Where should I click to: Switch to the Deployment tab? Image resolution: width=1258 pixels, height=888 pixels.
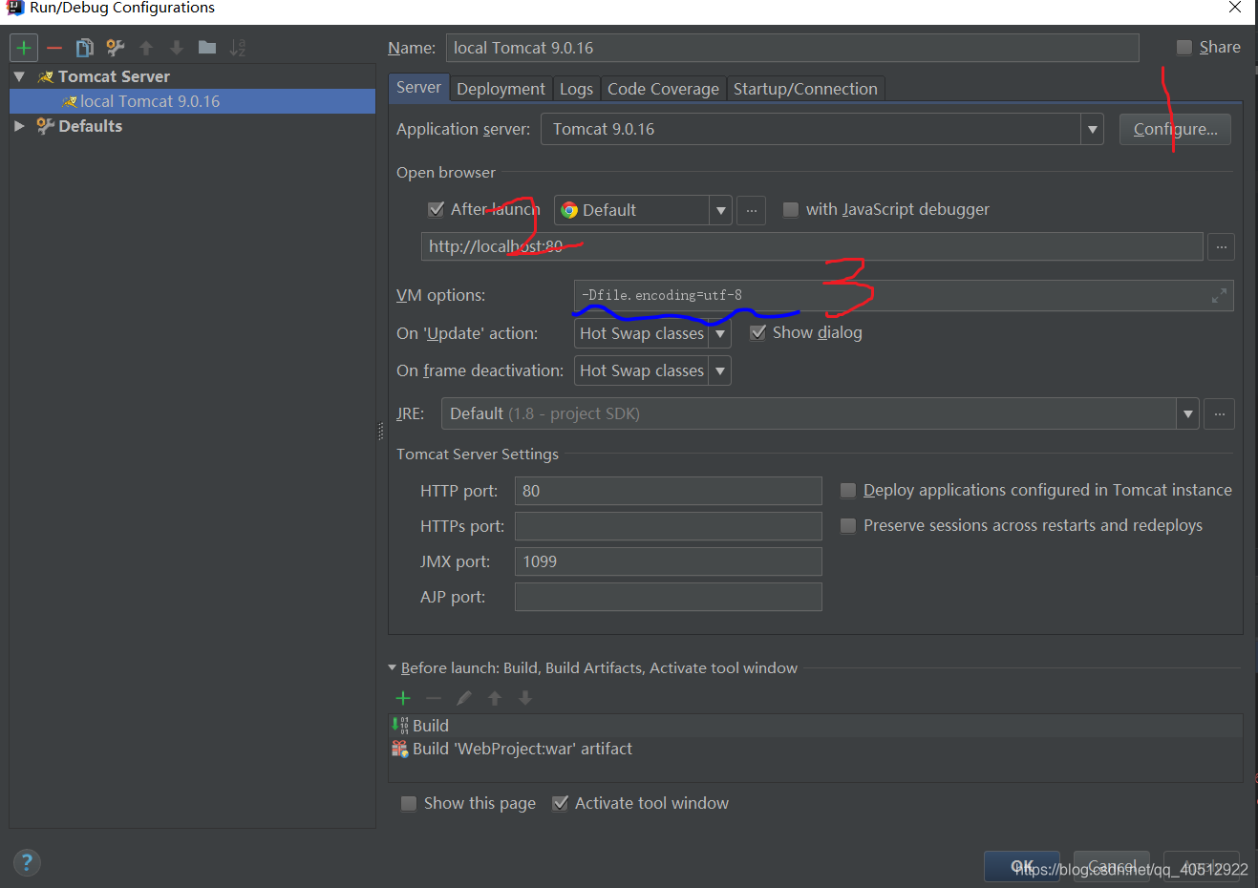point(501,89)
